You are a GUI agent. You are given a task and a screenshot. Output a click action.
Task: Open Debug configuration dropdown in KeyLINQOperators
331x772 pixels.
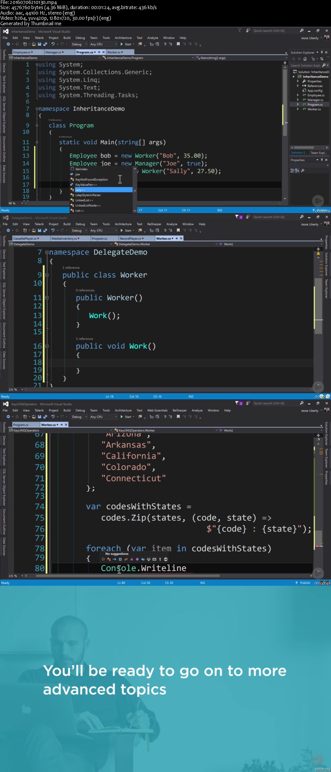coord(79,417)
